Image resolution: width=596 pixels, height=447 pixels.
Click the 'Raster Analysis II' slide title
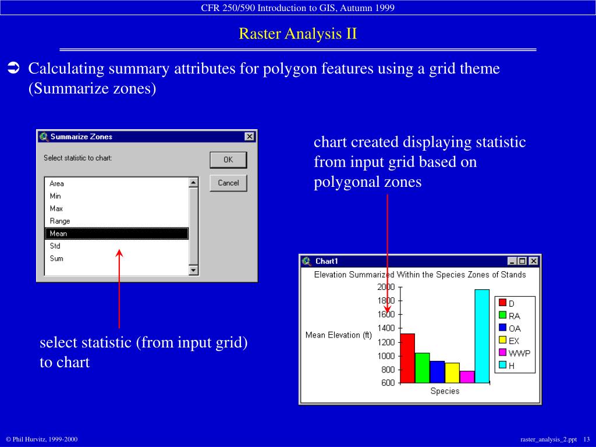[x=297, y=33]
